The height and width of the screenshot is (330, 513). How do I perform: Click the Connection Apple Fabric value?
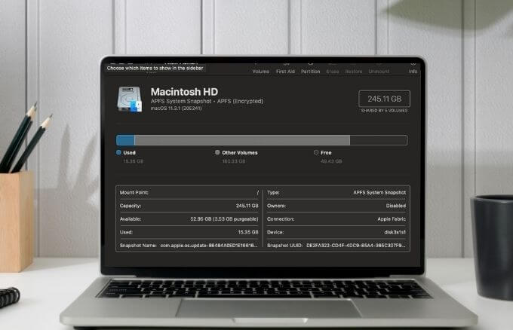click(392, 219)
